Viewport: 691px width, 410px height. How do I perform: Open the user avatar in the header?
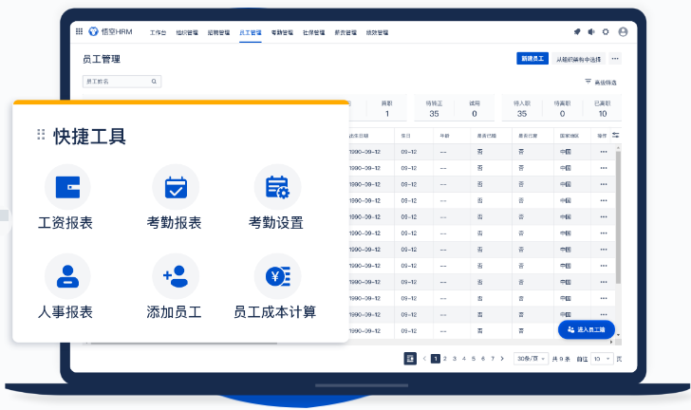click(623, 31)
